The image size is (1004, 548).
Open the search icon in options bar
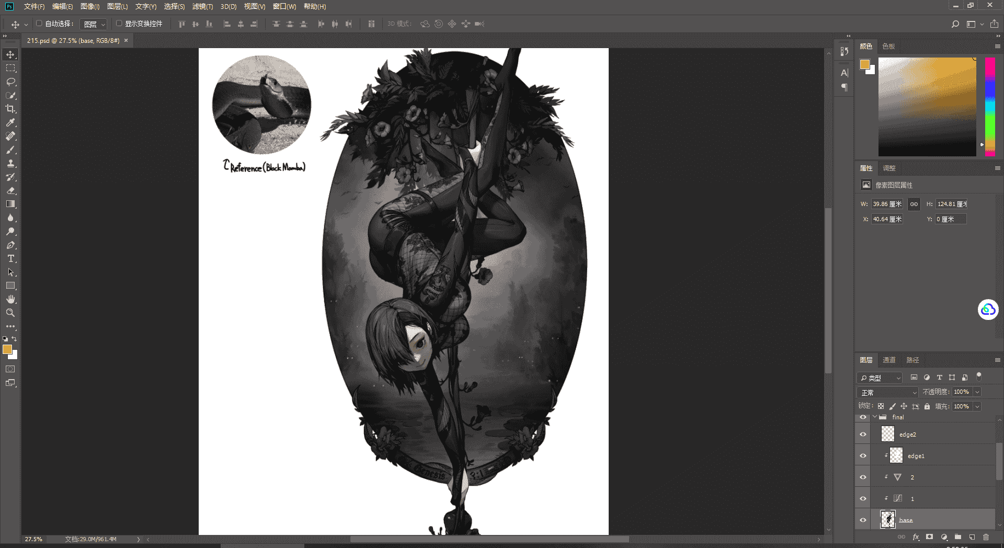tap(955, 24)
